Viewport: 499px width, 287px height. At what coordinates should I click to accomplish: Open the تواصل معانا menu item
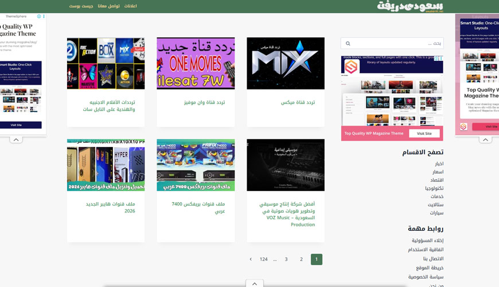(x=109, y=6)
